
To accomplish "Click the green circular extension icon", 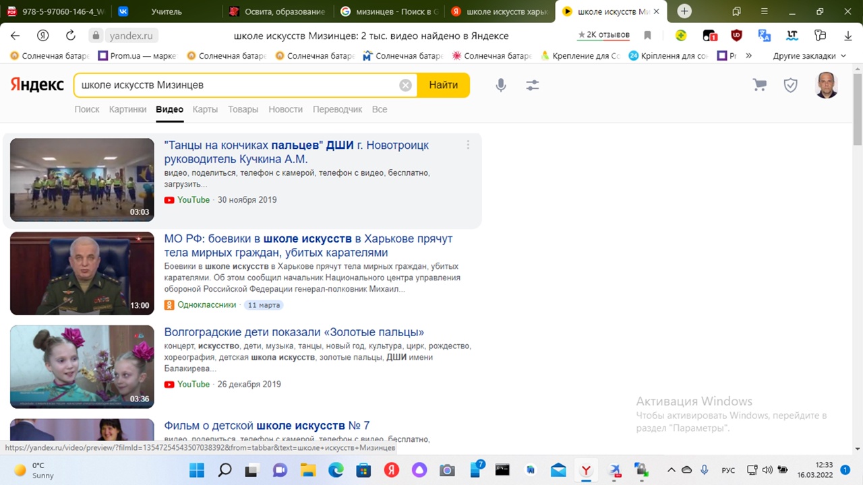I will point(682,36).
